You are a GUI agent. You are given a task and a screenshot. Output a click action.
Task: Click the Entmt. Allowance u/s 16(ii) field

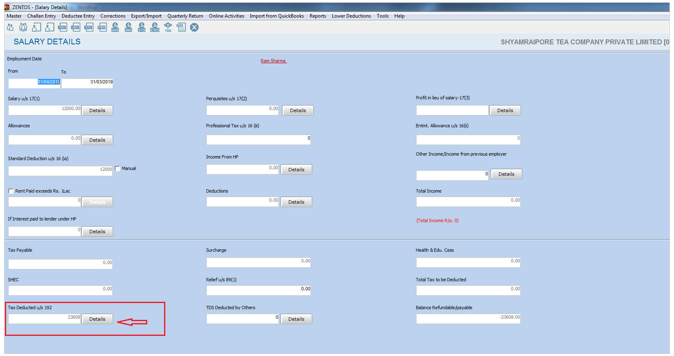468,140
